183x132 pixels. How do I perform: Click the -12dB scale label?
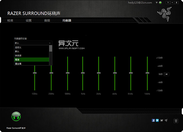point(159,91)
